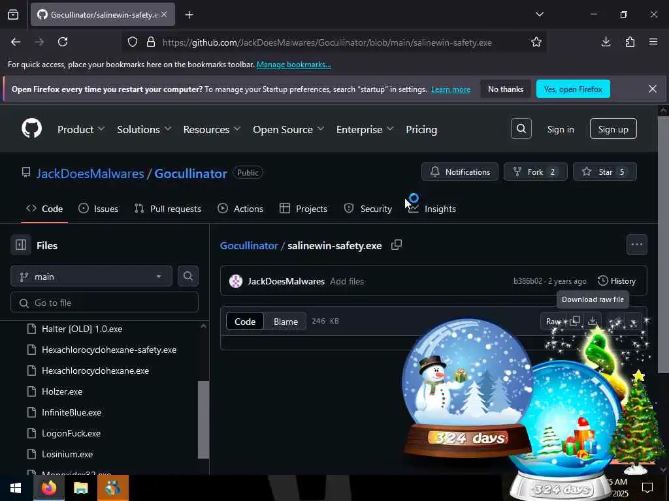Open File Explorer from the taskbar
This screenshot has height=501, width=669.
(x=80, y=488)
